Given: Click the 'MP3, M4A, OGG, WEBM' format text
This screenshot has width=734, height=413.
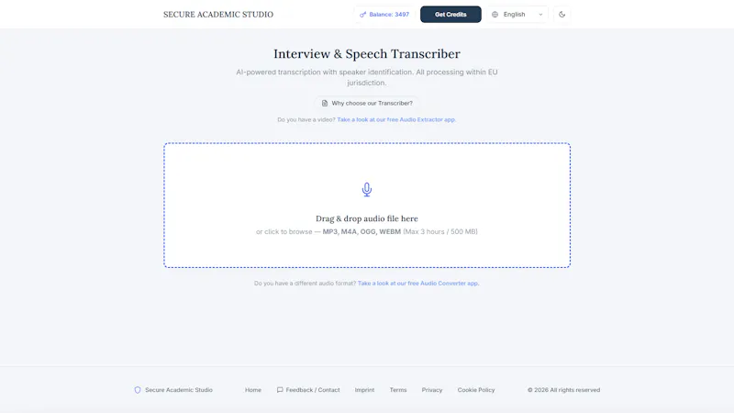Looking at the screenshot, I should pos(361,232).
